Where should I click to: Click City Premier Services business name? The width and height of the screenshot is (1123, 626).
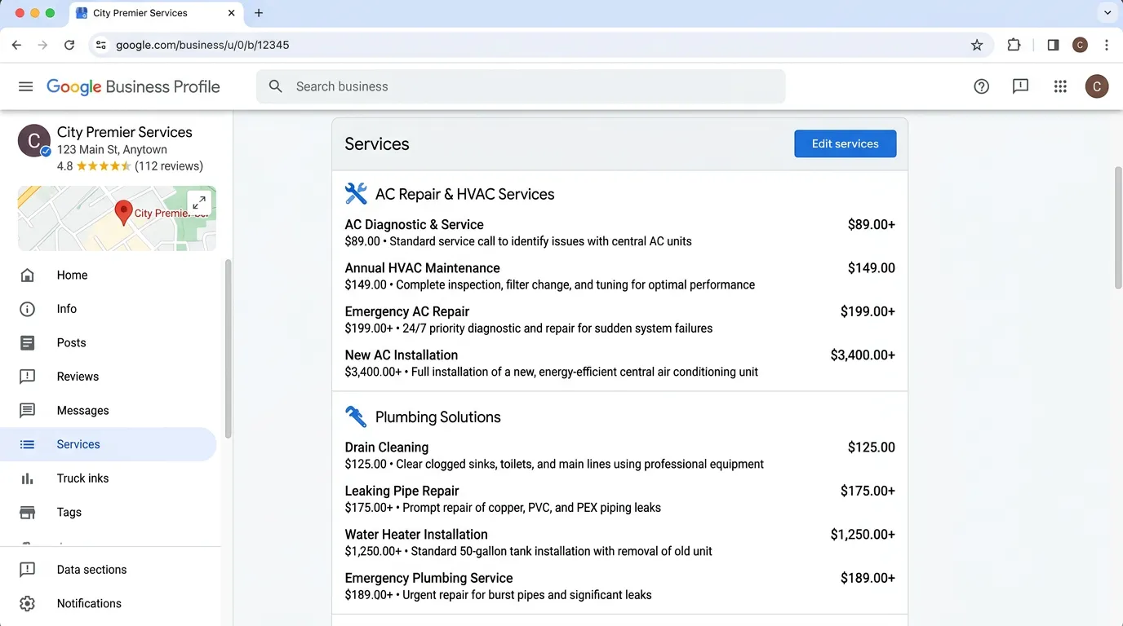point(125,132)
